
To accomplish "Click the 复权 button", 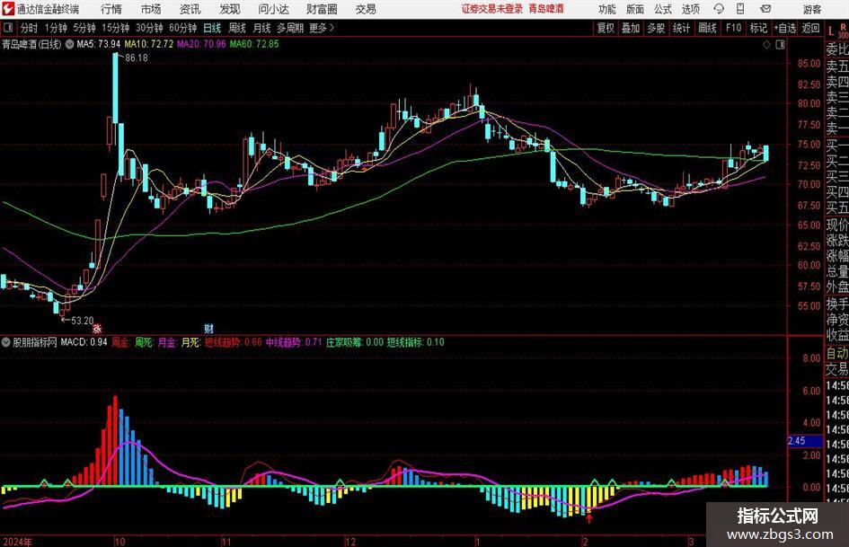I will [606, 28].
